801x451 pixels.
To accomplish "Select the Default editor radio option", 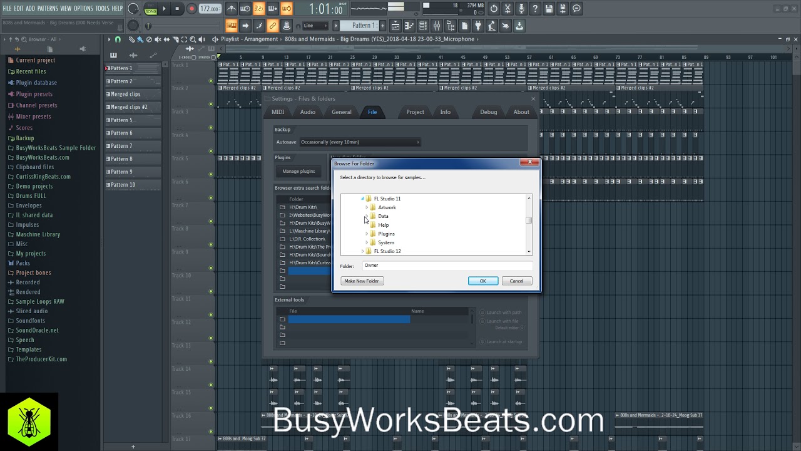I will (x=523, y=328).
